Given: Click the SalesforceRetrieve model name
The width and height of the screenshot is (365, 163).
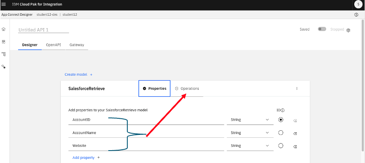Looking at the screenshot, I should pos(86,89).
